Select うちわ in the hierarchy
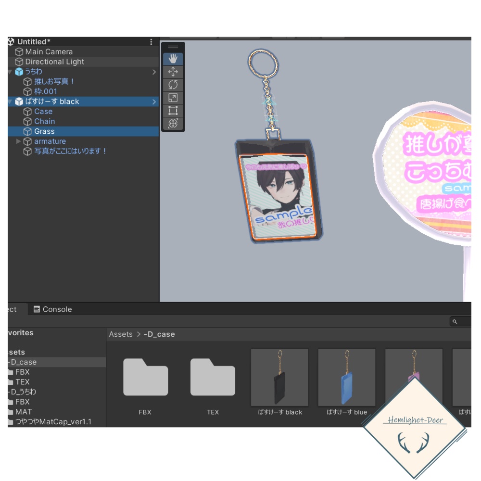 click(83, 72)
